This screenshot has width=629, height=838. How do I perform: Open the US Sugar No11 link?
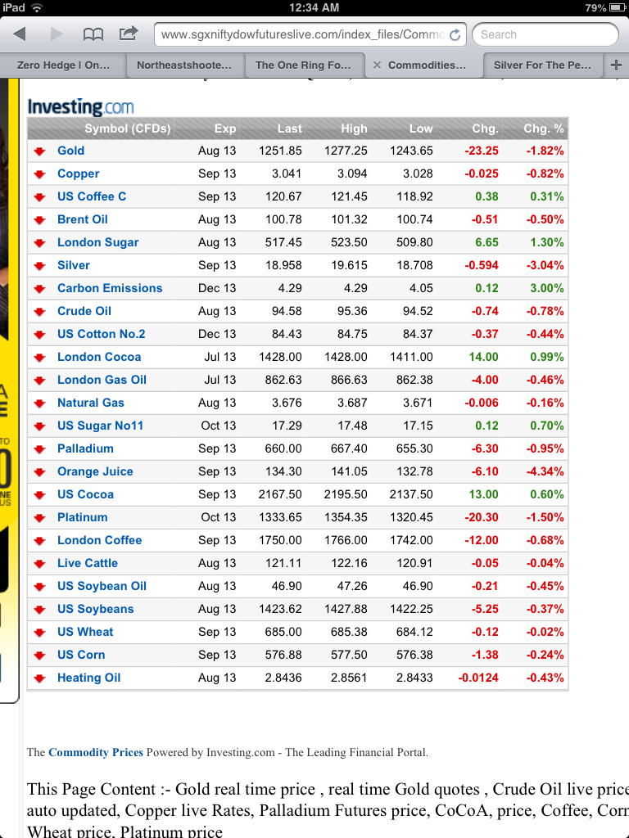pyautogui.click(x=100, y=426)
